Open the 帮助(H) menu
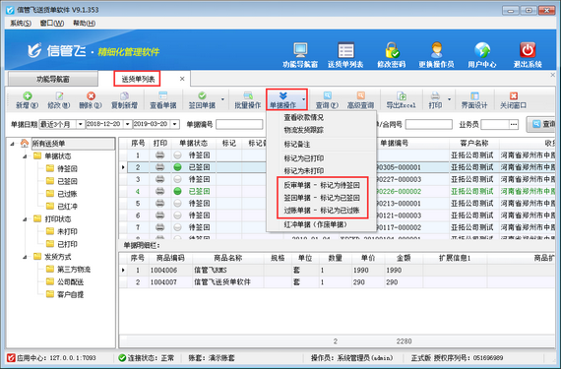 pyautogui.click(x=84, y=24)
